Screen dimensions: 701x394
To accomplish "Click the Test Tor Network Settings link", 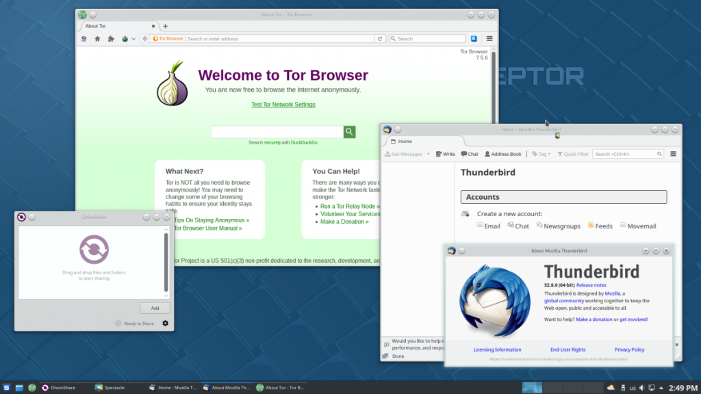I will (283, 105).
